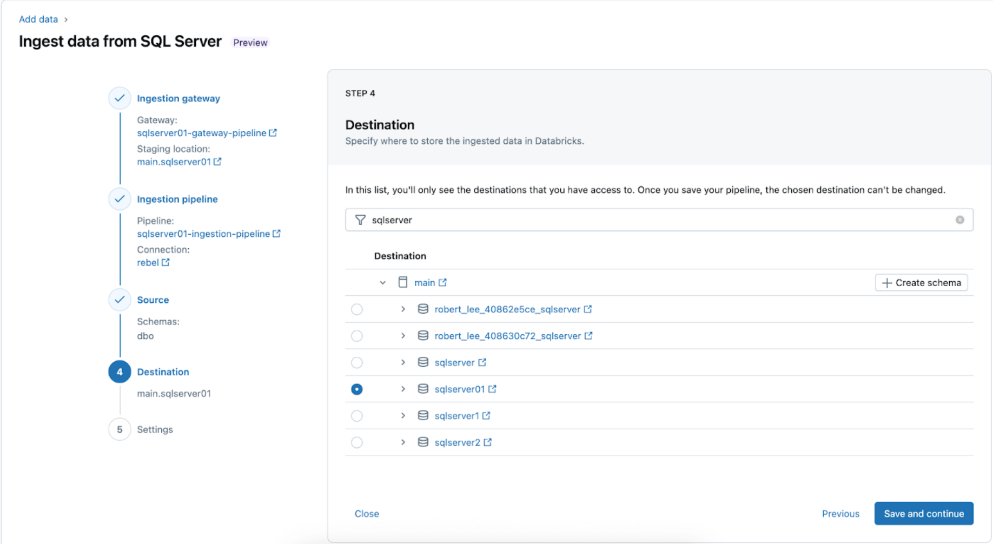Open external link icon beside sqlserver2 schema
The image size is (993, 544).
coord(488,442)
